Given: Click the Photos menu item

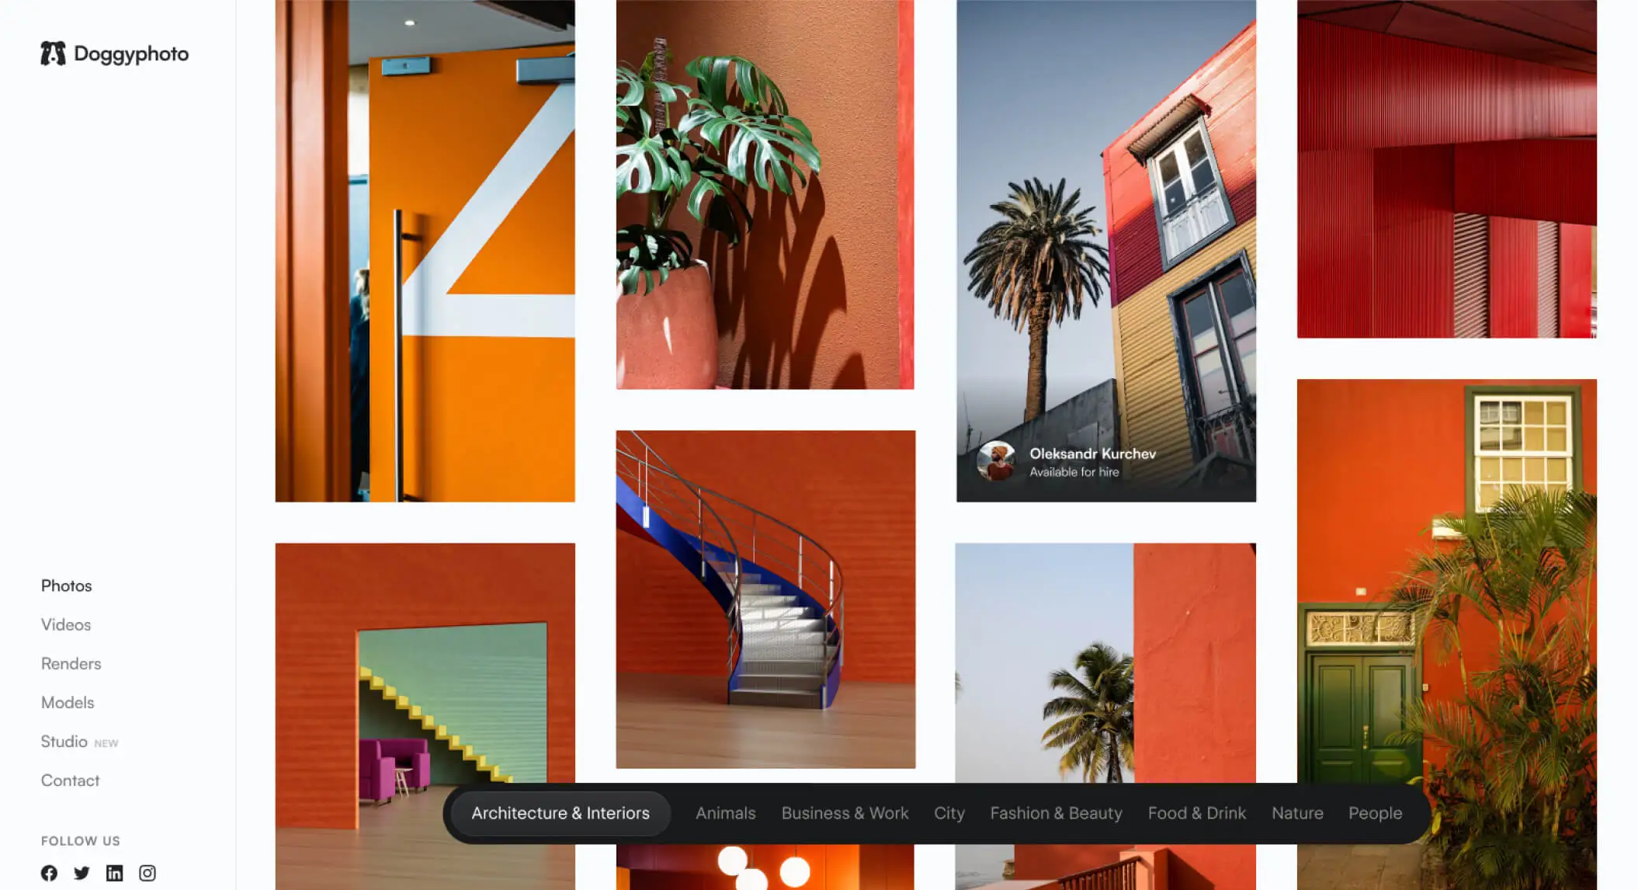Looking at the screenshot, I should 66,584.
